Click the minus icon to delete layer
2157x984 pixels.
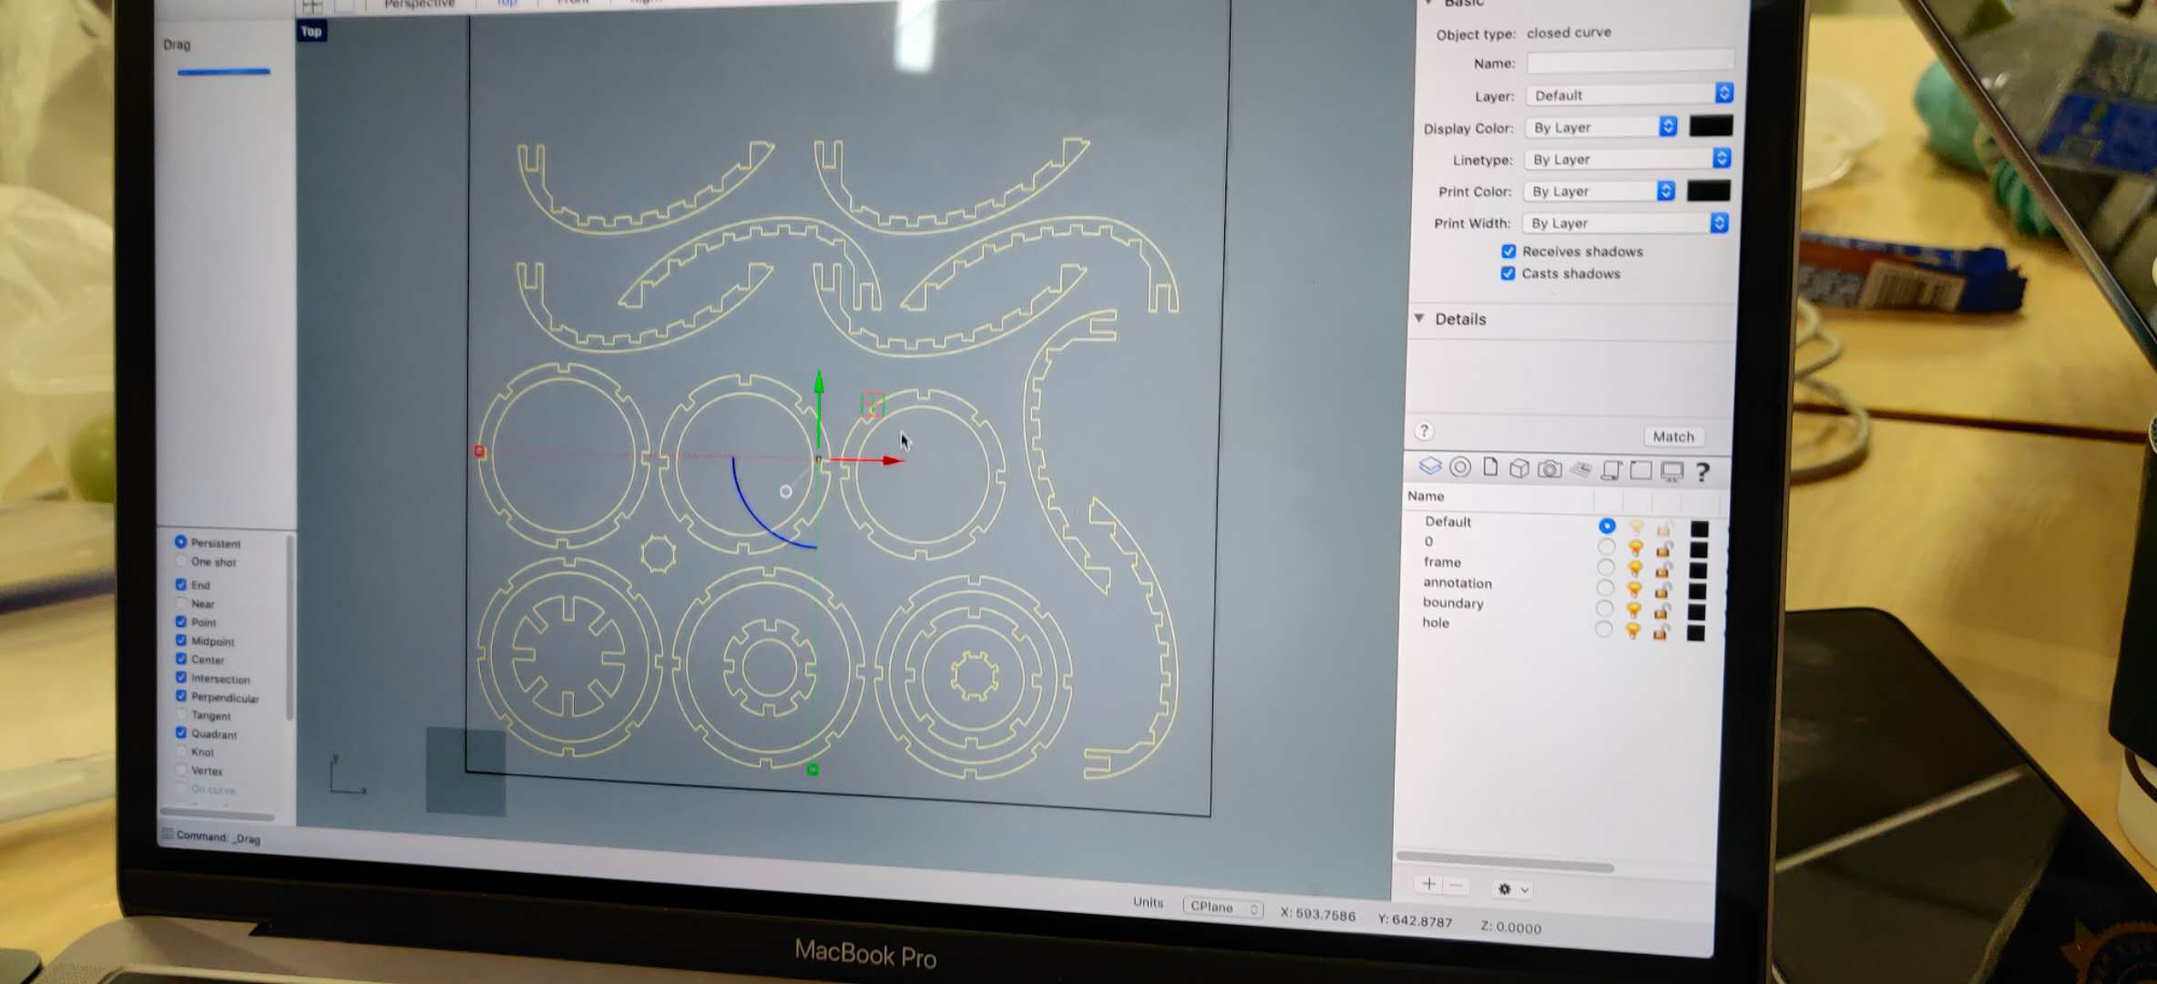click(1456, 885)
